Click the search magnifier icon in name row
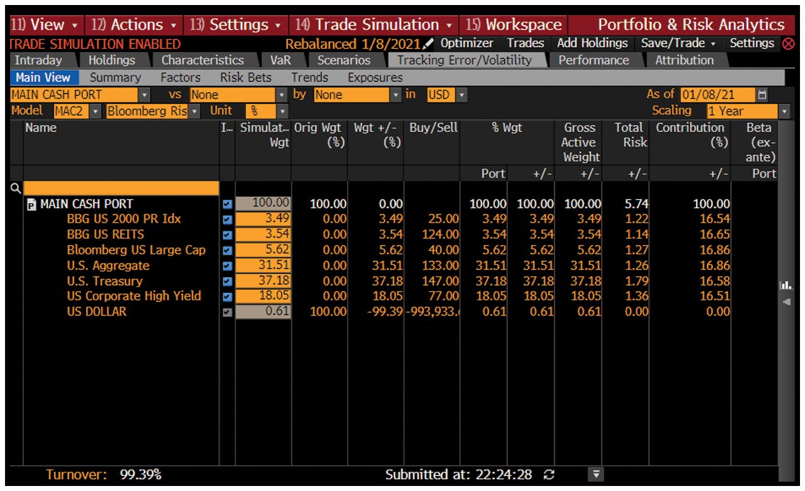This screenshot has width=805, height=491. [x=16, y=188]
